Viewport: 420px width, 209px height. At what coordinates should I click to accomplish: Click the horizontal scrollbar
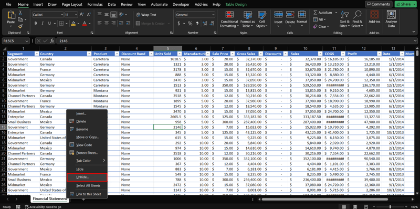coord(324,200)
